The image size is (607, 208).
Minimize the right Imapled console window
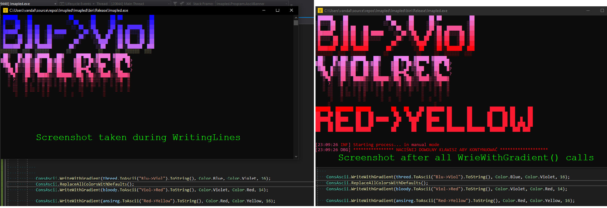(x=588, y=10)
